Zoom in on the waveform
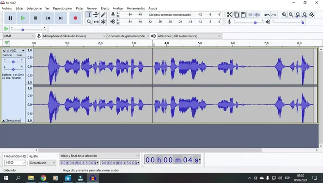Image resolution: width=323 pixels, height=183 pixels. (x=284, y=15)
